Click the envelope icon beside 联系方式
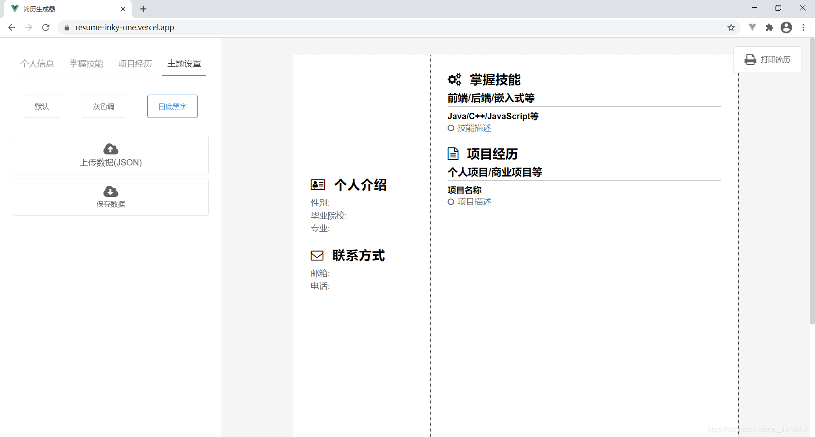 317,255
